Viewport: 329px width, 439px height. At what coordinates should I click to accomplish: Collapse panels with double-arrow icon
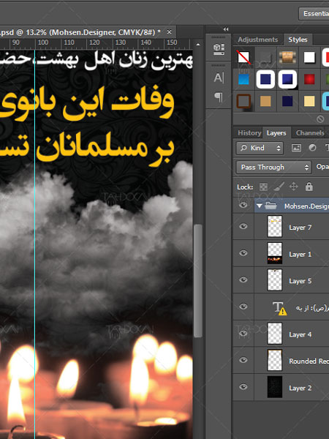(x=226, y=29)
